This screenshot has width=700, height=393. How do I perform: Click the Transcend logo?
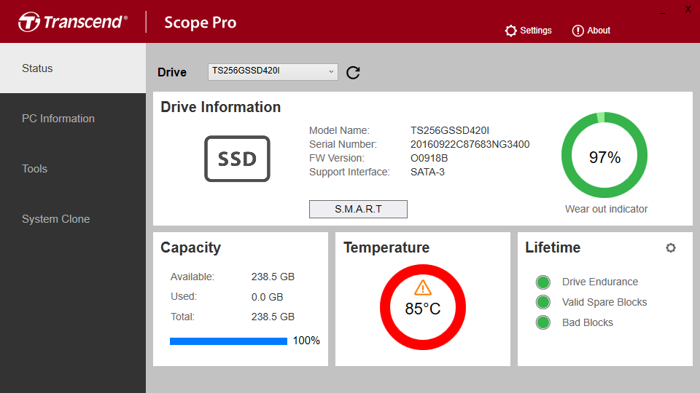tap(73, 22)
